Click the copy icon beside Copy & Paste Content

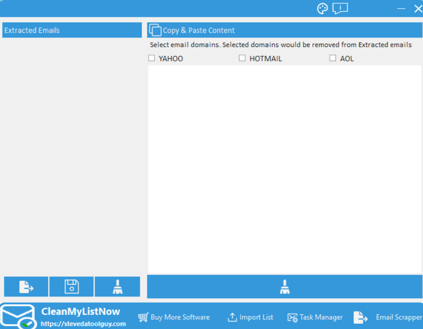[155, 30]
